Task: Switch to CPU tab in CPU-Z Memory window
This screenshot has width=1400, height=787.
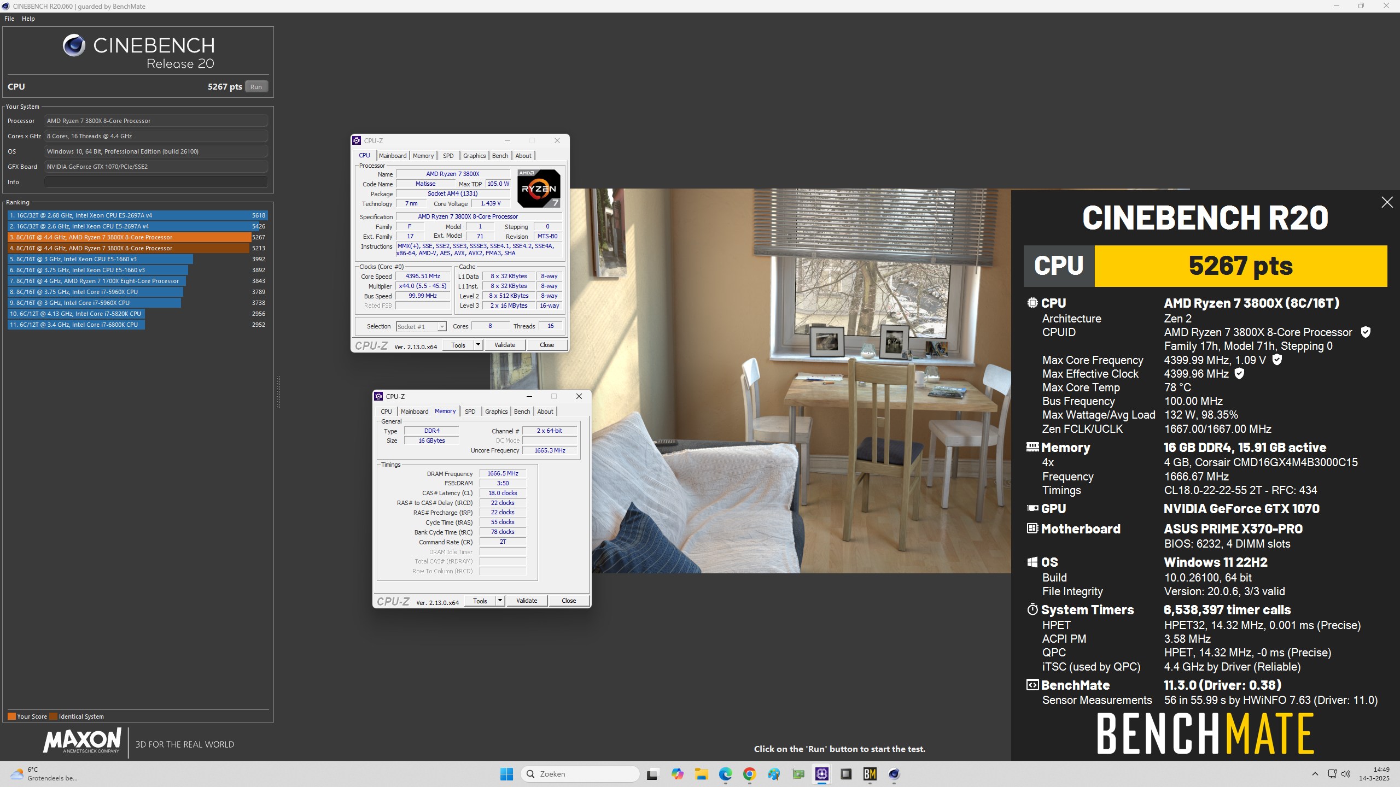Action: tap(386, 412)
